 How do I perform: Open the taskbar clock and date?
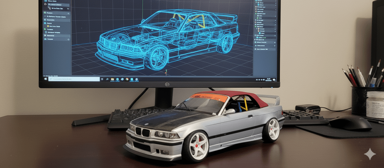[269, 79]
